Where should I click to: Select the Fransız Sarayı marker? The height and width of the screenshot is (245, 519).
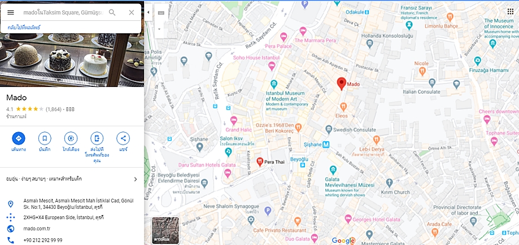point(409,25)
